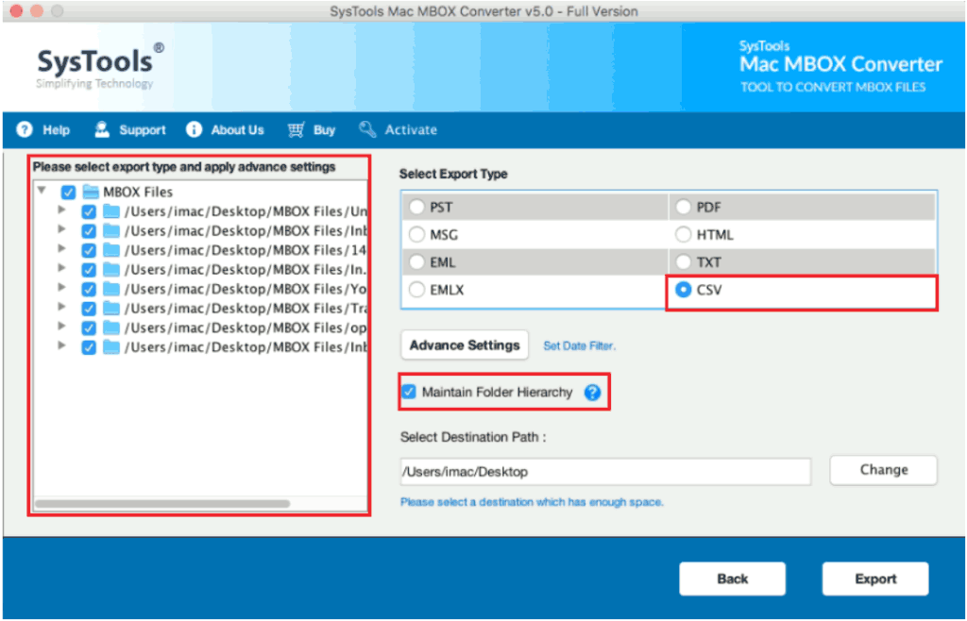Toggle checkbox for path ending in 14
This screenshot has width=967, height=621.
click(88, 251)
